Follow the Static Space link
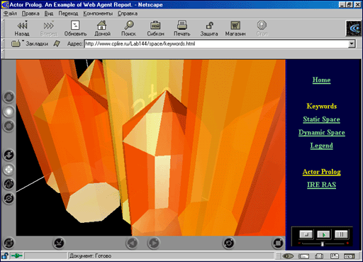The width and height of the screenshot is (363, 262). click(321, 119)
